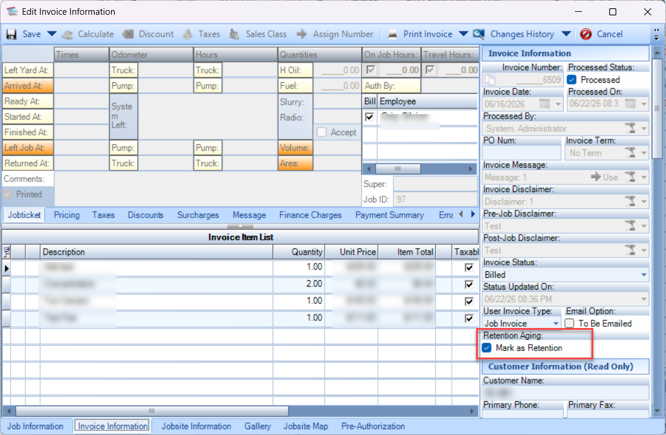Viewport: 666px width, 435px height.
Task: Click the Job ID field
Action: click(435, 199)
